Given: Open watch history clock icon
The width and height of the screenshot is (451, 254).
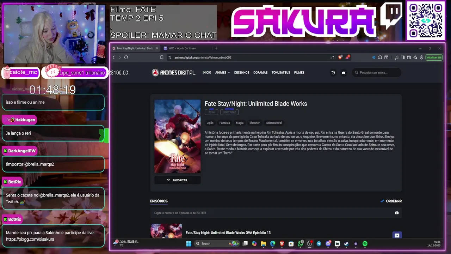Looking at the screenshot, I should [x=333, y=73].
